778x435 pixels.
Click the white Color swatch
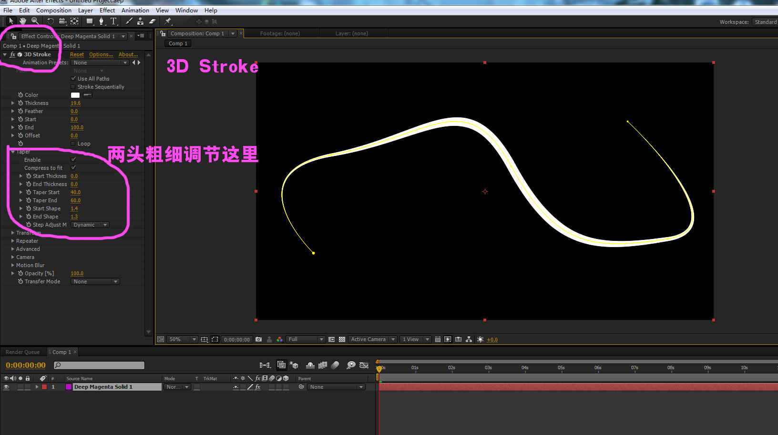coord(75,95)
